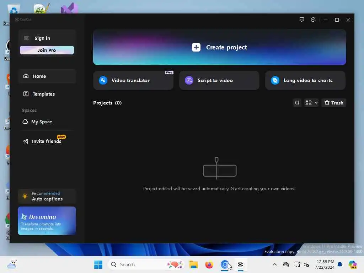
Task: Open File Explorer from the taskbar
Action: [193, 264]
